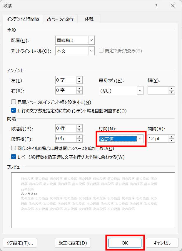Close the 段落 dialog with X
Viewport: 182px width, 251px height.
pos(173,6)
